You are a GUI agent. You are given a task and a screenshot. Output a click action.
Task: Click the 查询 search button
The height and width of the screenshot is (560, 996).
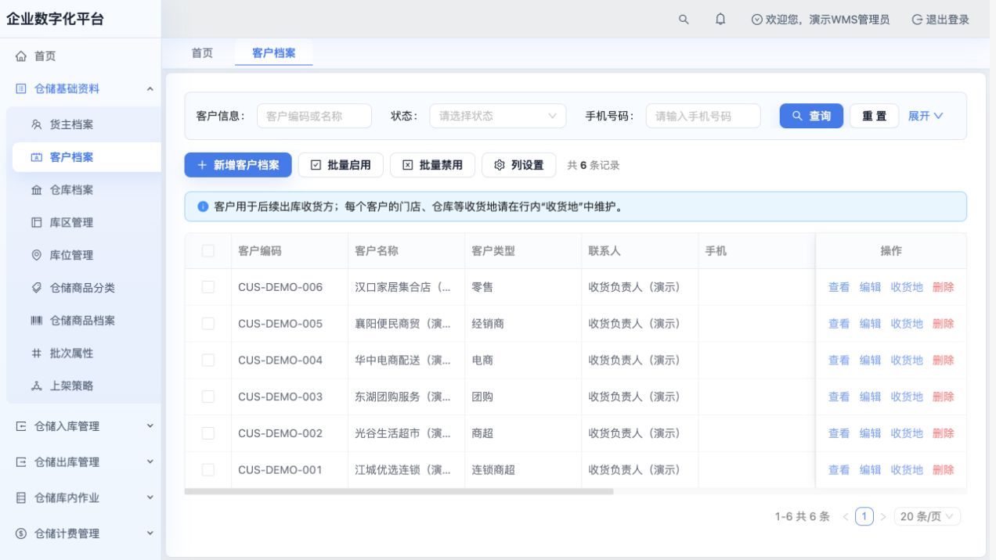click(811, 116)
